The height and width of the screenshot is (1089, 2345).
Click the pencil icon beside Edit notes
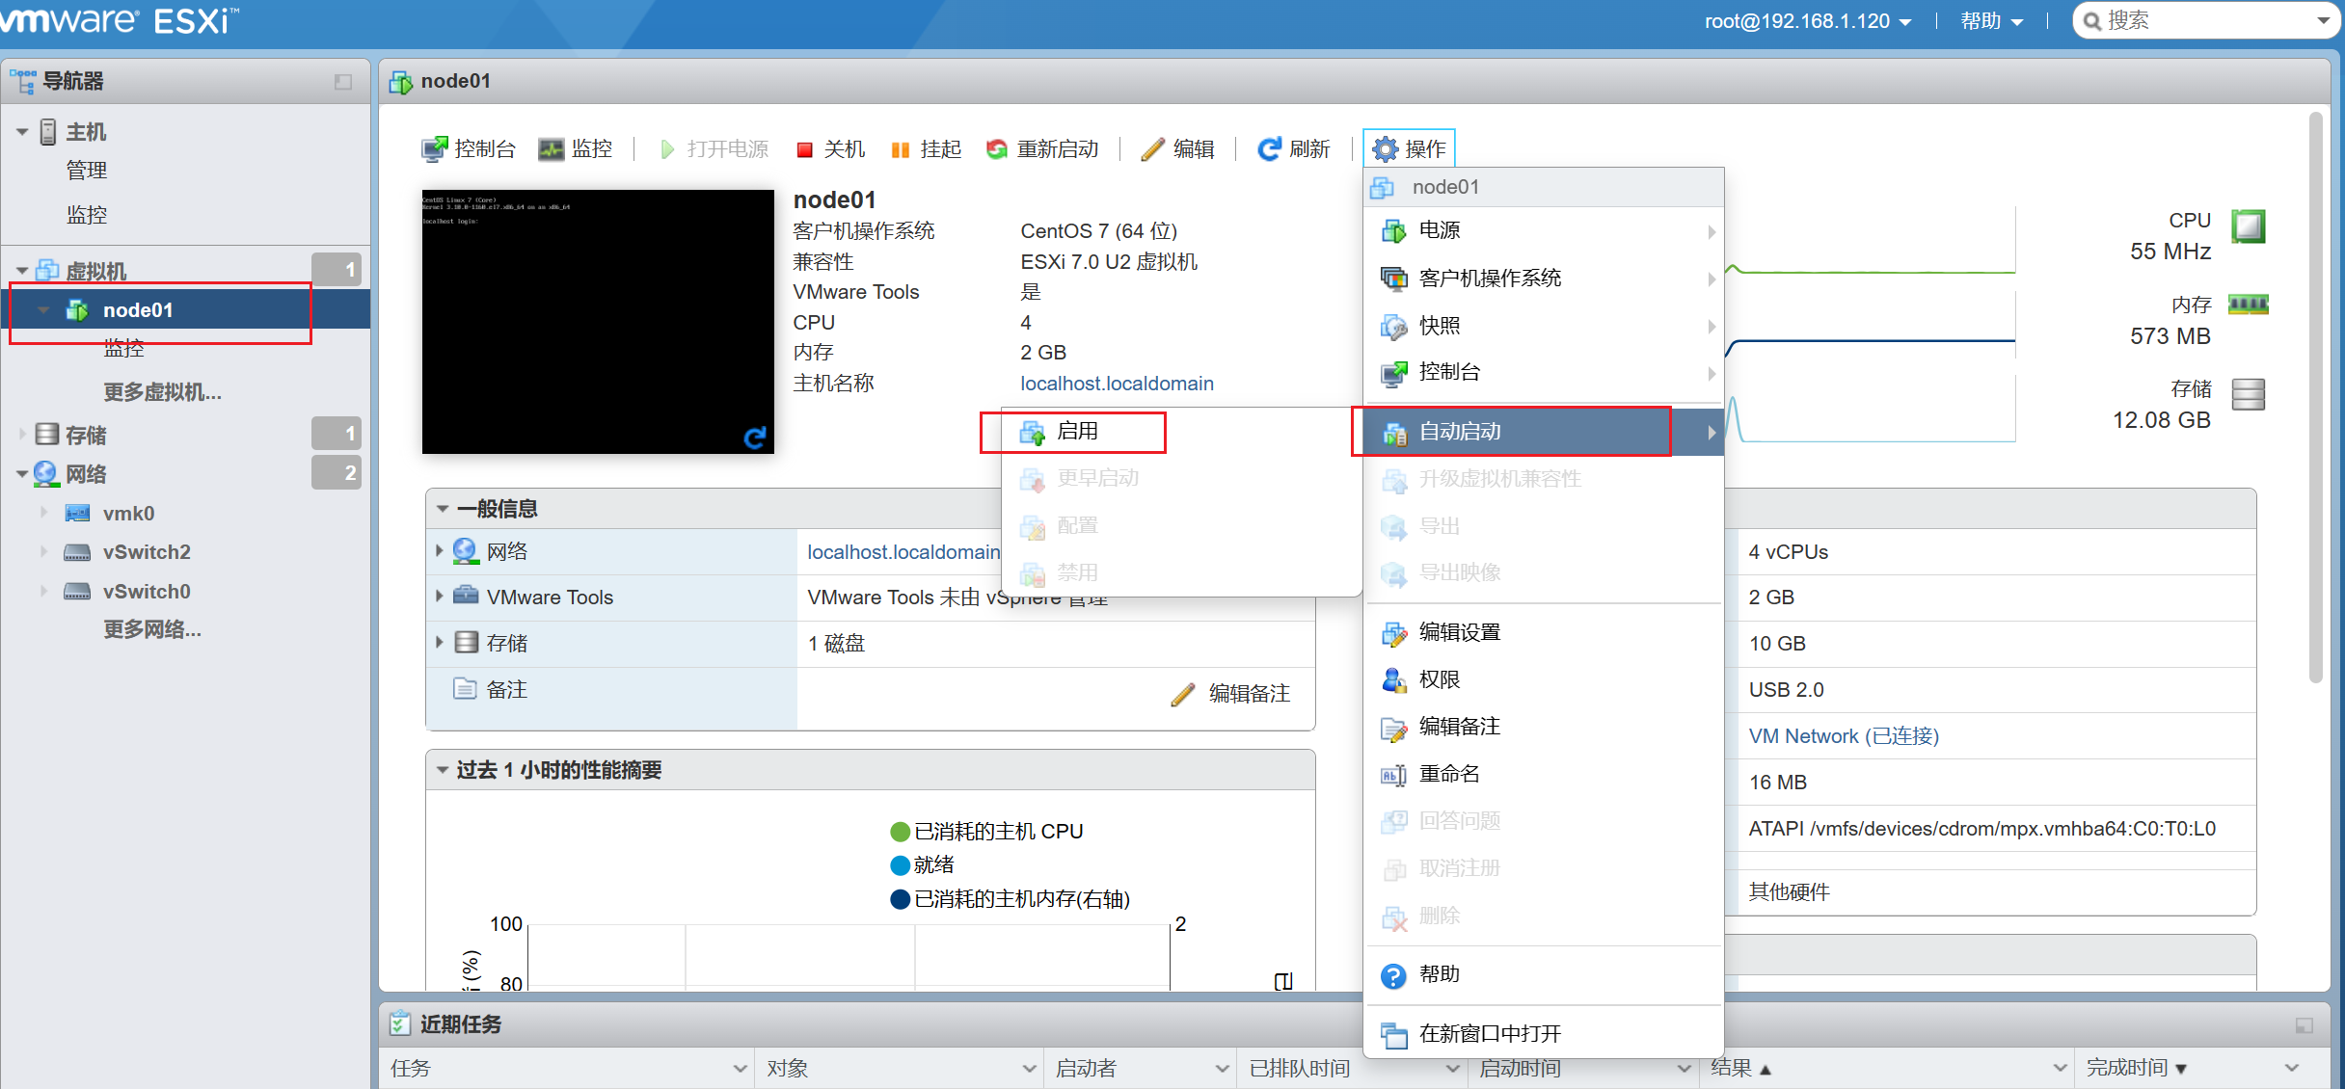coord(1183,695)
